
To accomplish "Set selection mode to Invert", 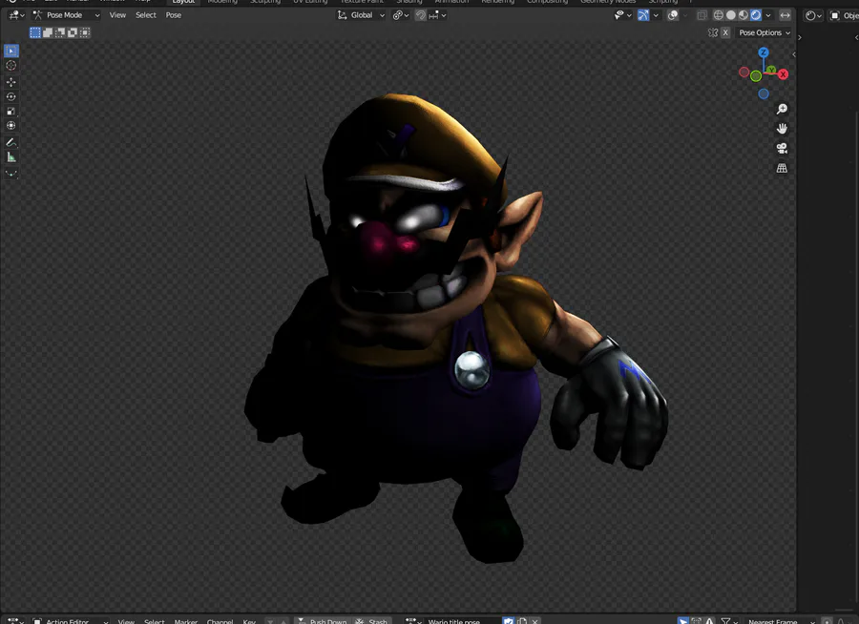I will pos(72,32).
